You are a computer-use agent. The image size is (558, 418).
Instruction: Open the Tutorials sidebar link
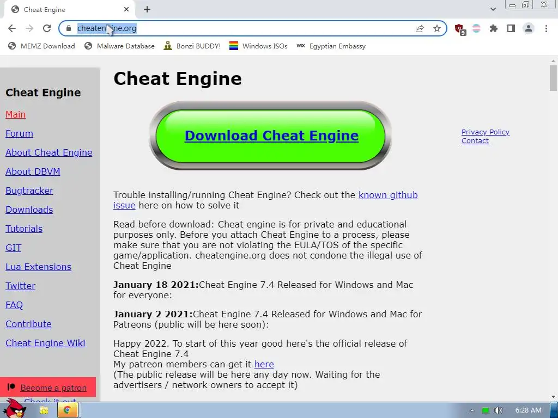point(24,229)
